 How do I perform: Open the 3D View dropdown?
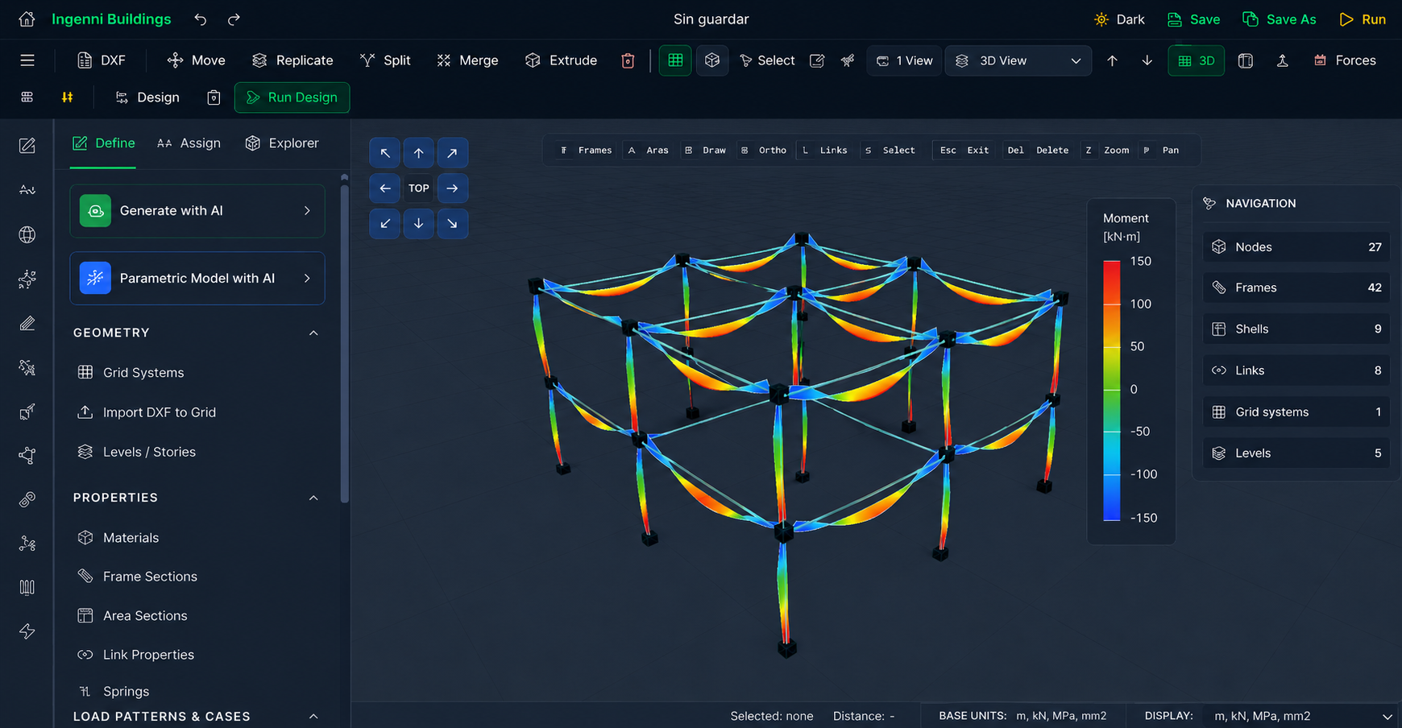[1018, 60]
